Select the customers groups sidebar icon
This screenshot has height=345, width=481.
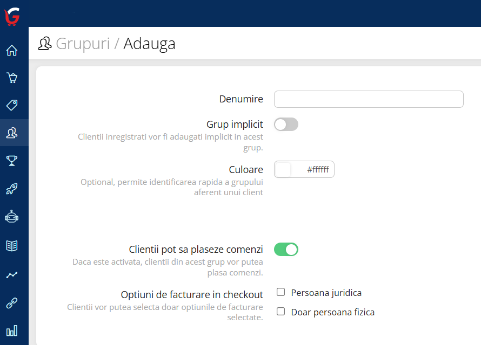12,133
